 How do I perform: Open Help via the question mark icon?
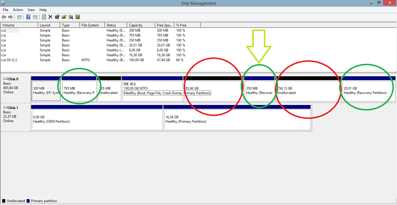pos(28,17)
